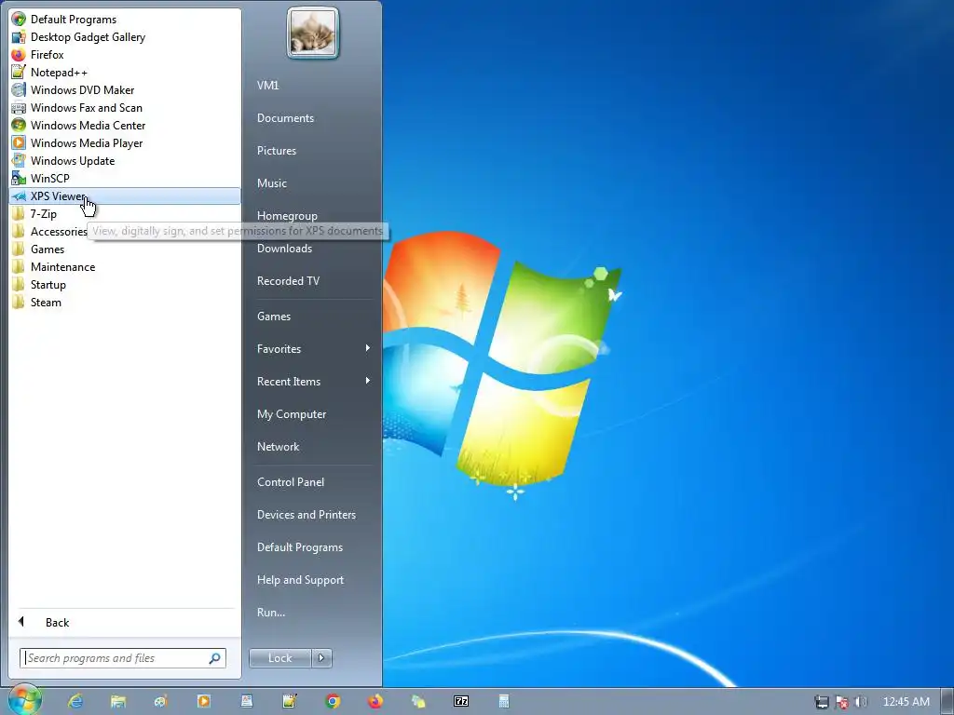Open Music from the start menu
This screenshot has width=954, height=715.
click(x=311, y=183)
